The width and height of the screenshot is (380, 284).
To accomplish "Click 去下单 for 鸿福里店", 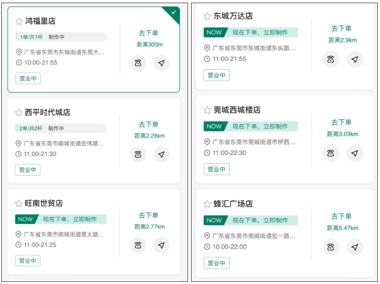I will pyautogui.click(x=148, y=33).
